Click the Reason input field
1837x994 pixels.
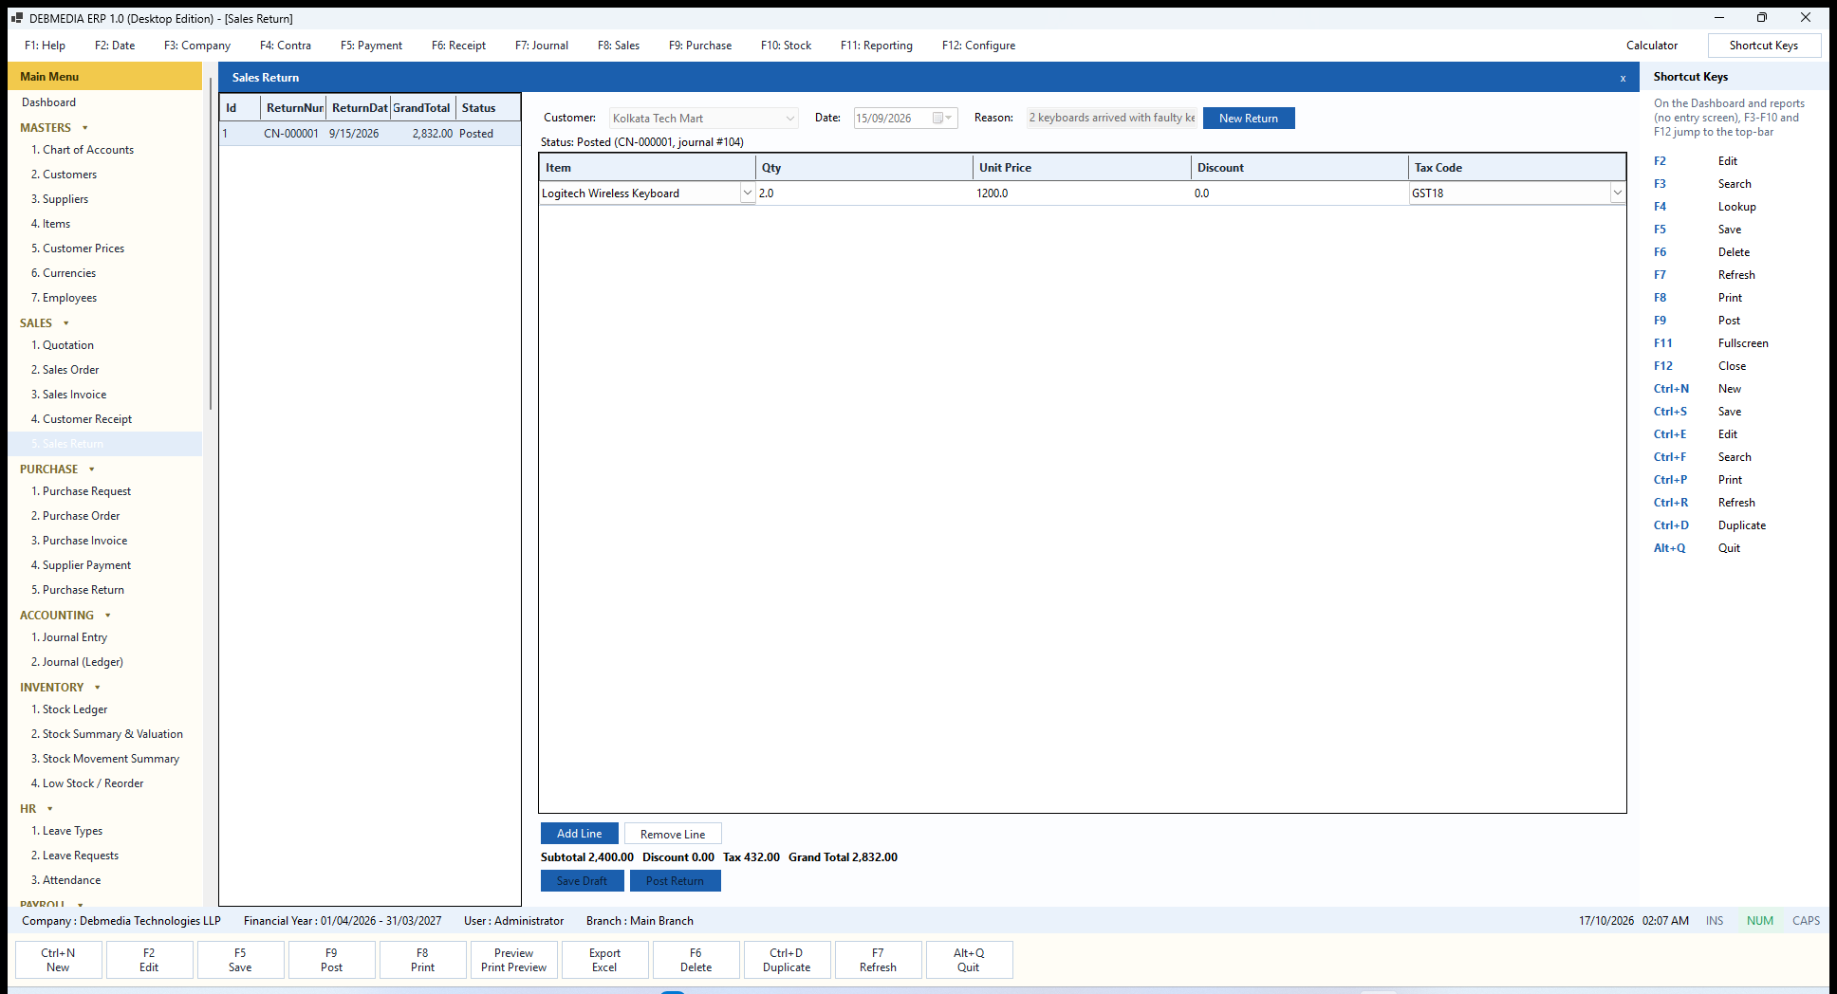(x=1112, y=118)
